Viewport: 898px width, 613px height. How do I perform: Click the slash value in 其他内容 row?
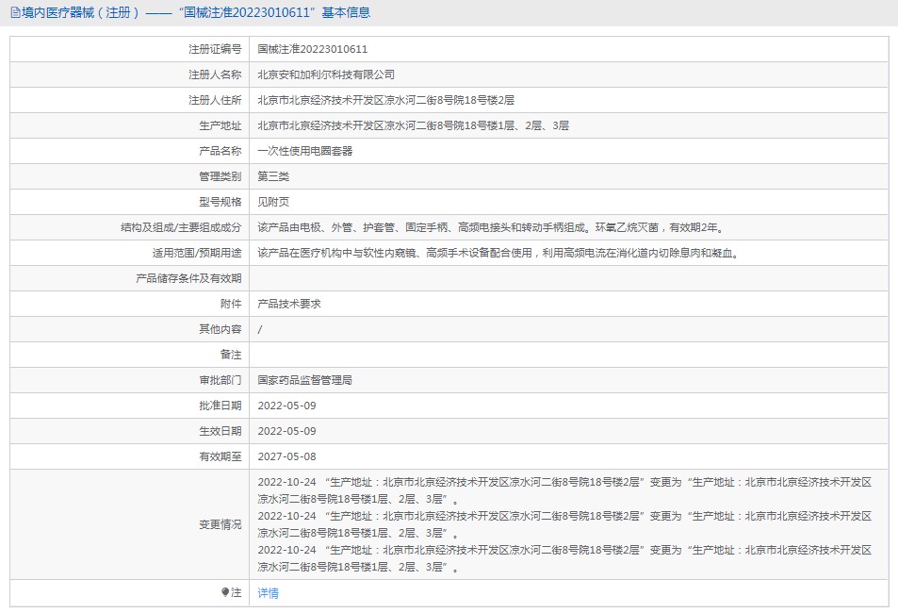pos(260,330)
